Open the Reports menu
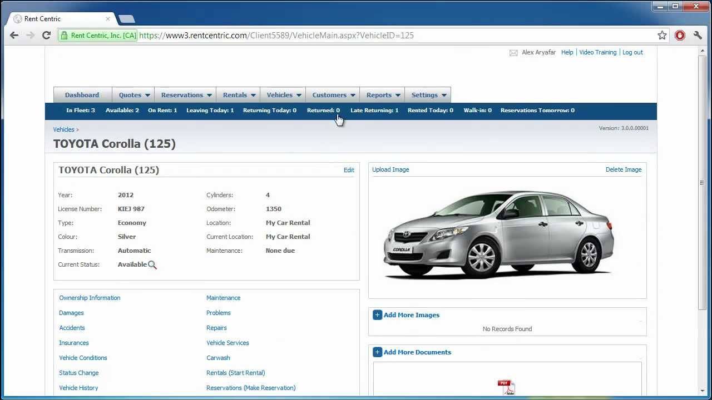712x400 pixels. pos(383,95)
